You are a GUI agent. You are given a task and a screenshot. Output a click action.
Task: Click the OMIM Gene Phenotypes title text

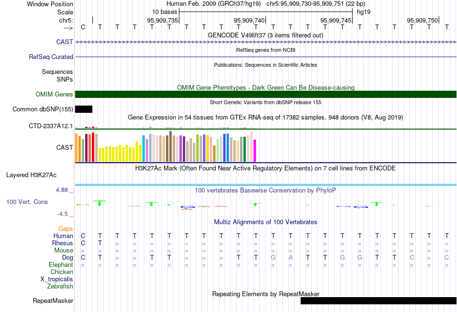point(266,87)
